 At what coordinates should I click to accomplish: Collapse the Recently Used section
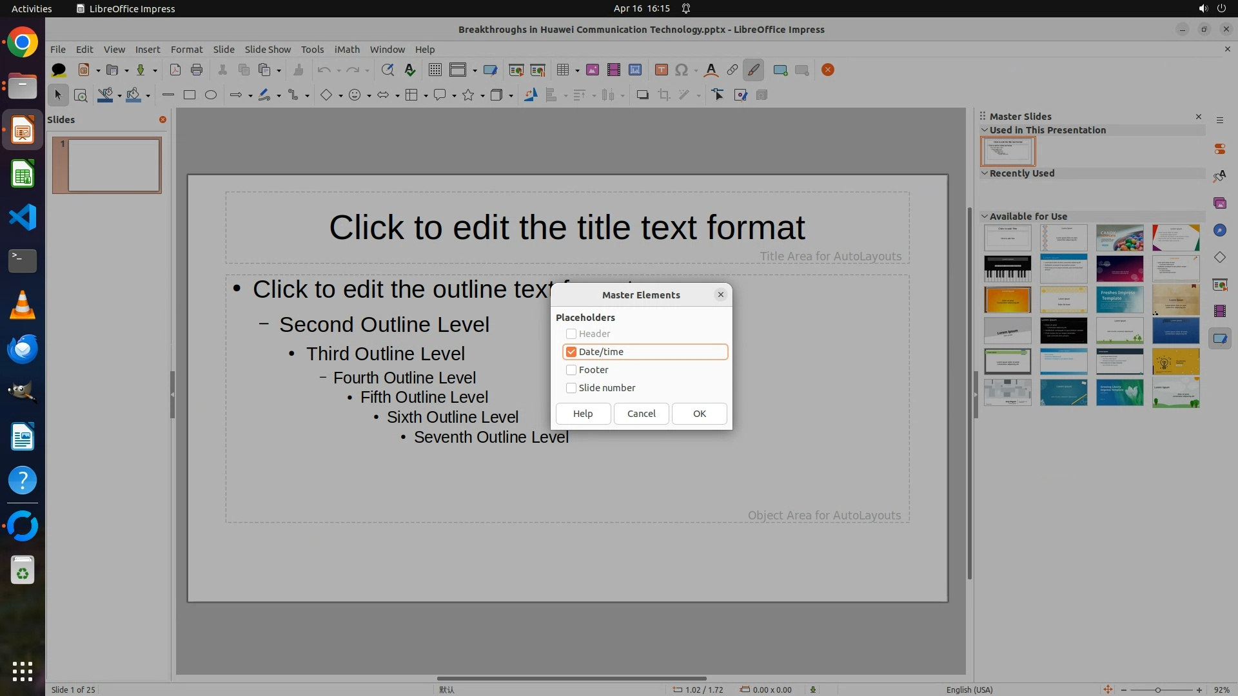(985, 173)
